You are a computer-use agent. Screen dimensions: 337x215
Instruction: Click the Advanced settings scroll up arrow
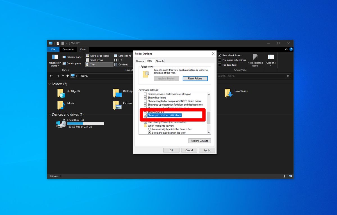point(209,94)
